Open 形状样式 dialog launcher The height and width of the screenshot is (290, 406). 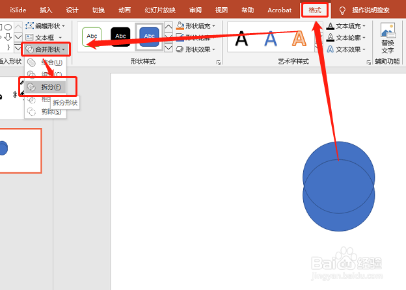219,62
